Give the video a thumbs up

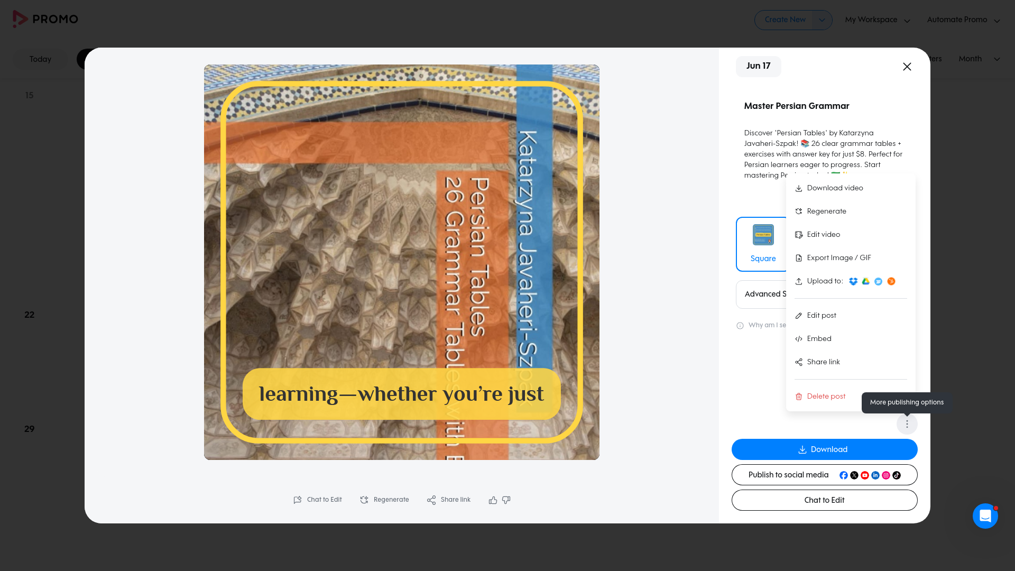point(493,500)
